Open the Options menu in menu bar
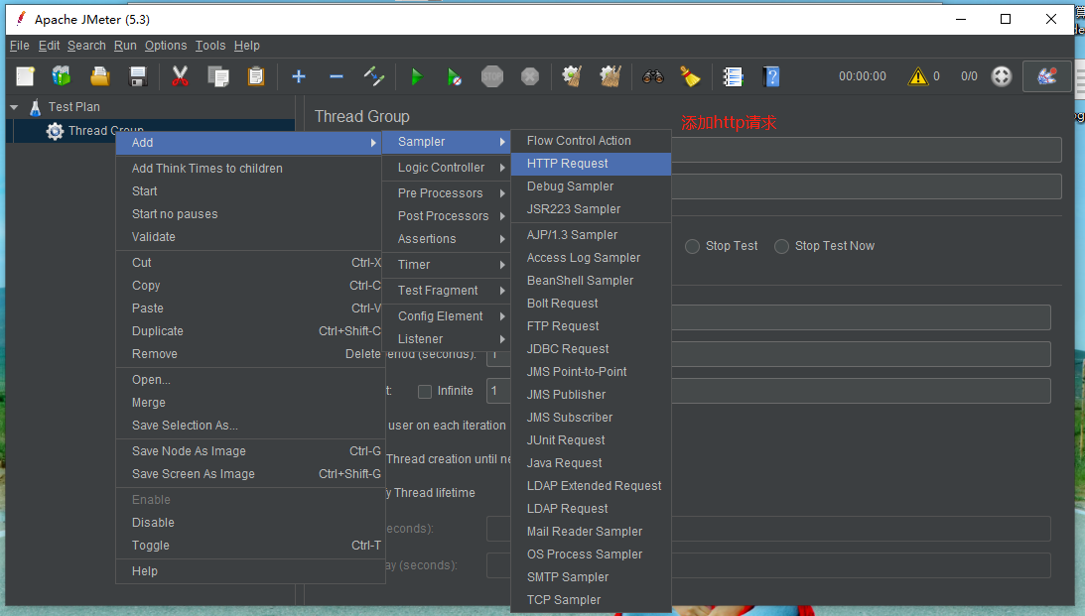This screenshot has height=616, width=1085. click(165, 46)
